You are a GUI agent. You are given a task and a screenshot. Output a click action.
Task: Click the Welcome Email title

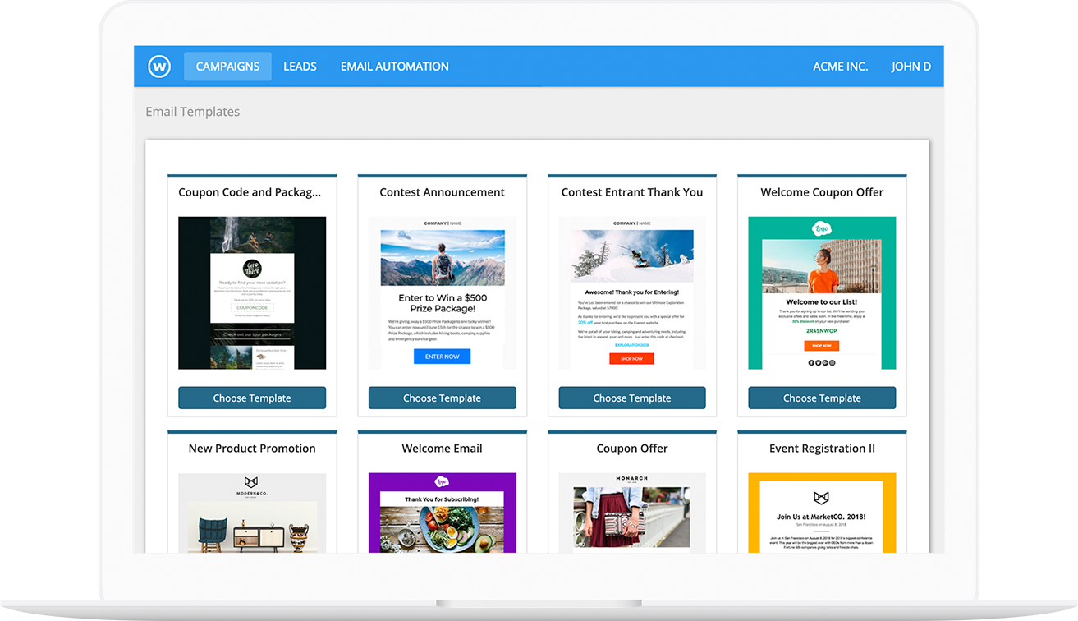click(442, 448)
